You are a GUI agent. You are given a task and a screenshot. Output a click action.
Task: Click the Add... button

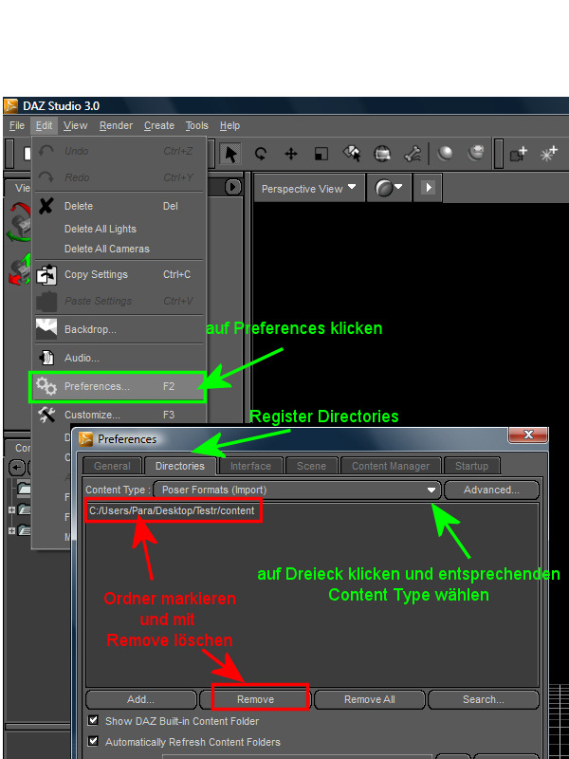tap(140, 699)
